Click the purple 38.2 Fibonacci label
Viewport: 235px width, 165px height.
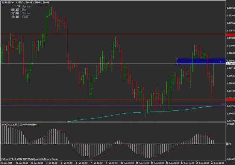[x=223, y=104]
